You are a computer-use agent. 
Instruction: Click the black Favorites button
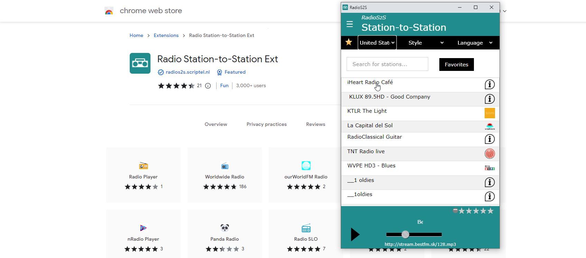pos(456,64)
